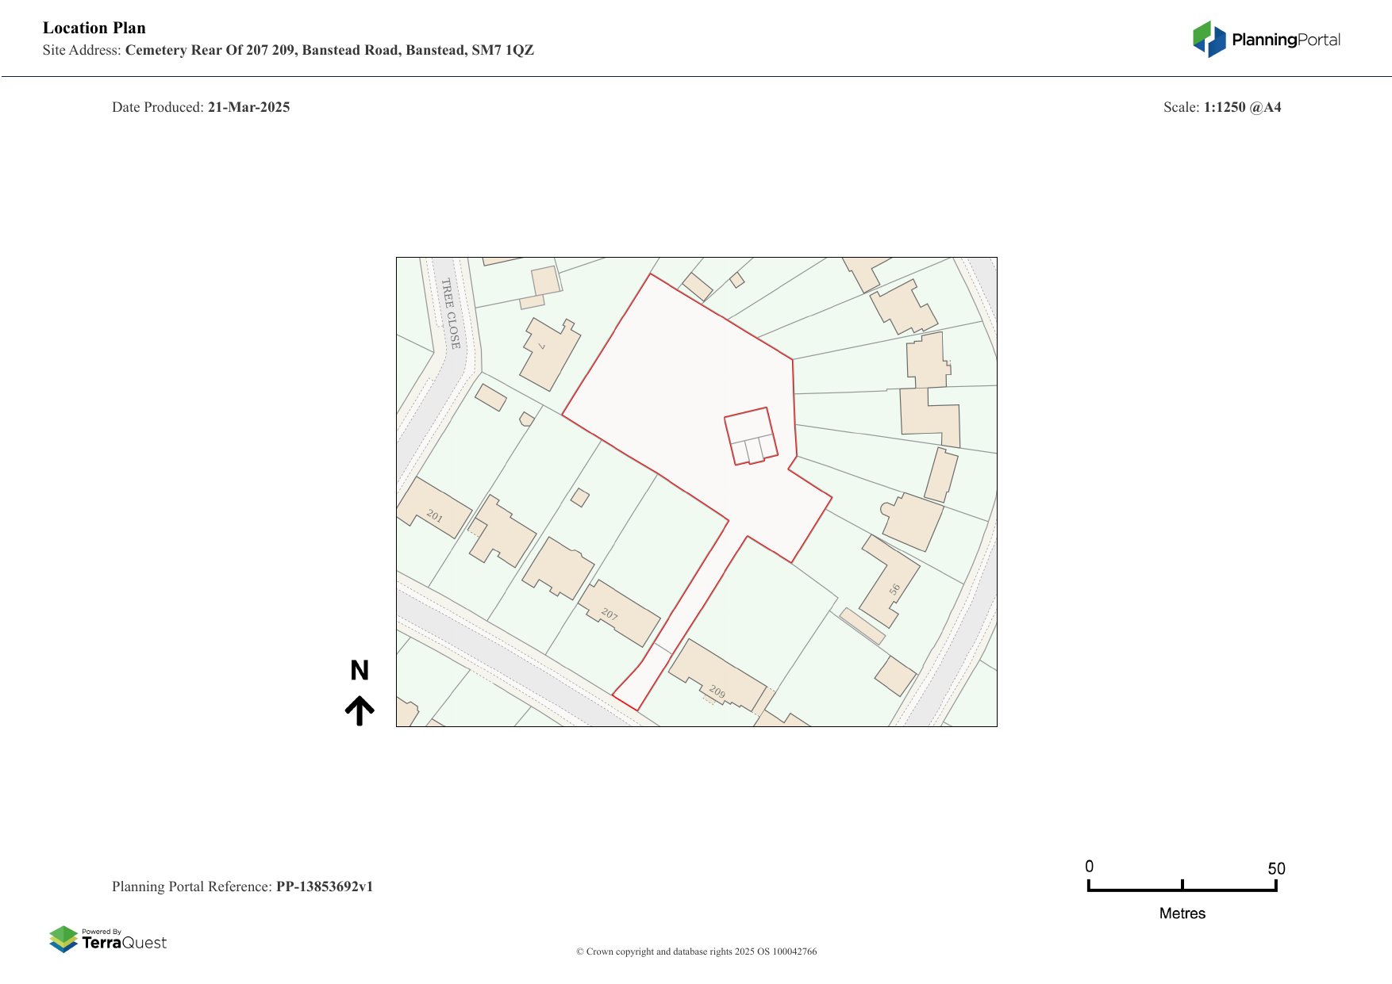
Task: Click the scale value 1:1250 @A4
Action: (1242, 107)
